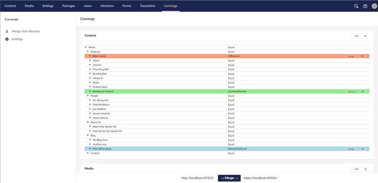Open the help question mark icon
Image resolution: width=378 pixels, height=183 pixels.
(365, 6)
